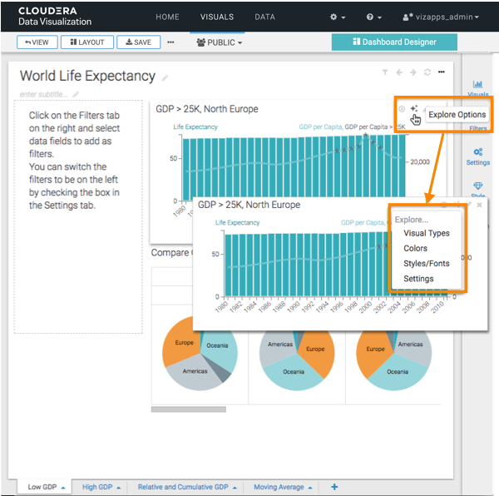Add a new sheet with plus tab
This screenshot has height=496, width=499.
click(x=334, y=487)
